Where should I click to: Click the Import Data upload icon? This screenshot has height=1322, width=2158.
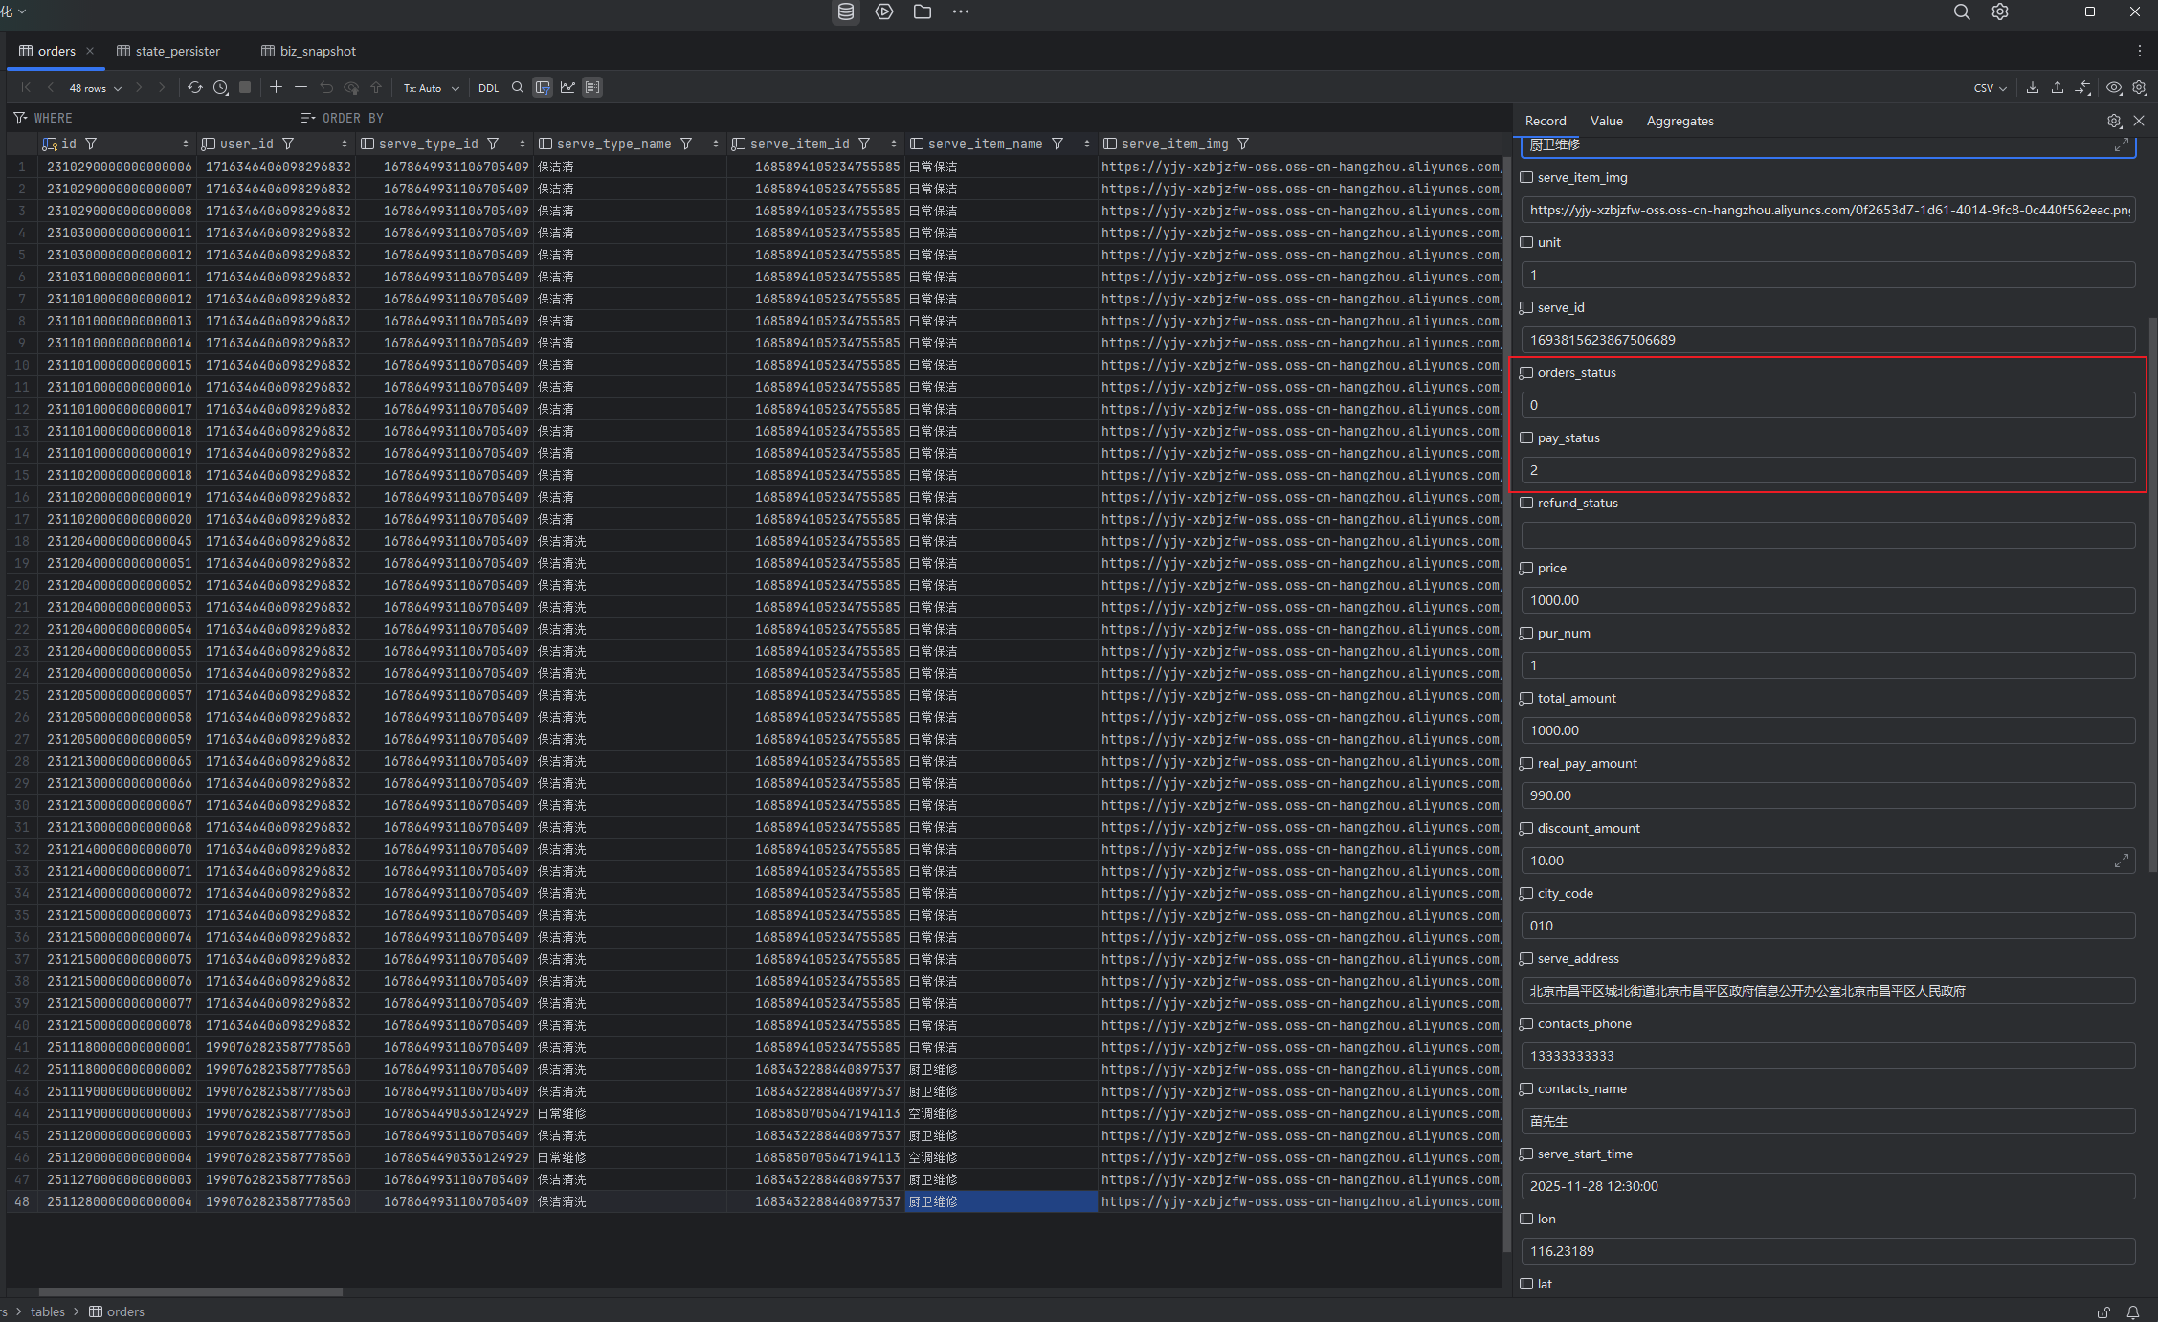(x=2057, y=87)
